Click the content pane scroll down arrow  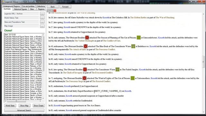tap(203, 112)
